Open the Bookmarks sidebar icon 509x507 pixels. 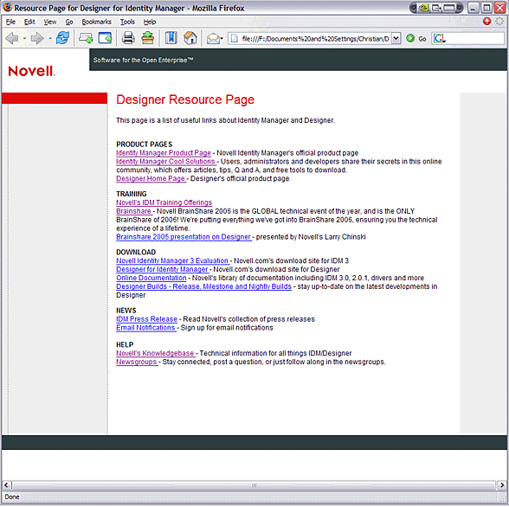pos(171,38)
